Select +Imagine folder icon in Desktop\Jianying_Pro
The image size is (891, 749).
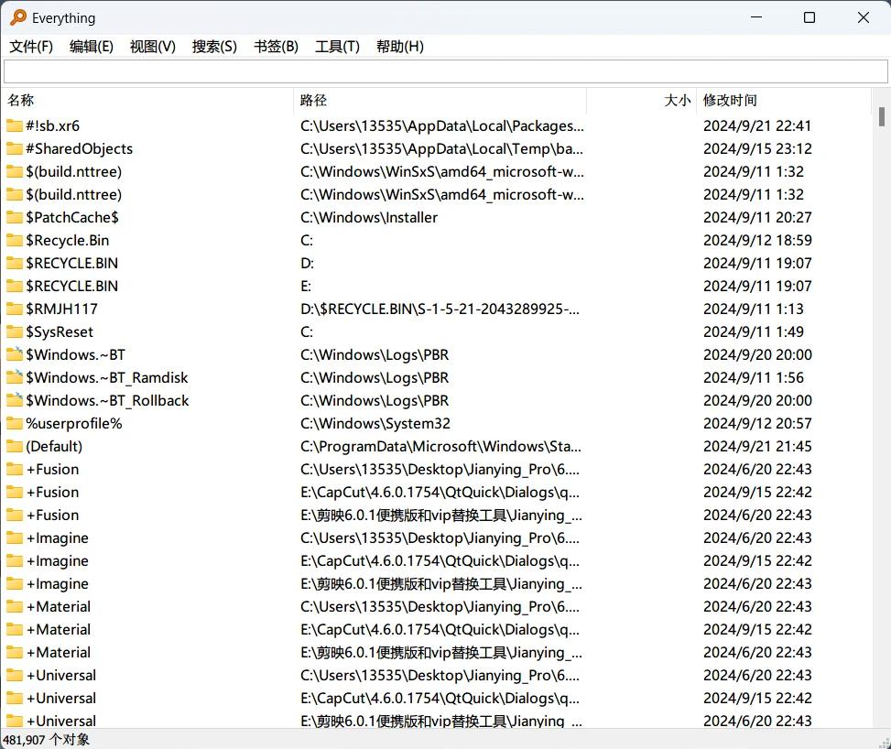(x=15, y=537)
